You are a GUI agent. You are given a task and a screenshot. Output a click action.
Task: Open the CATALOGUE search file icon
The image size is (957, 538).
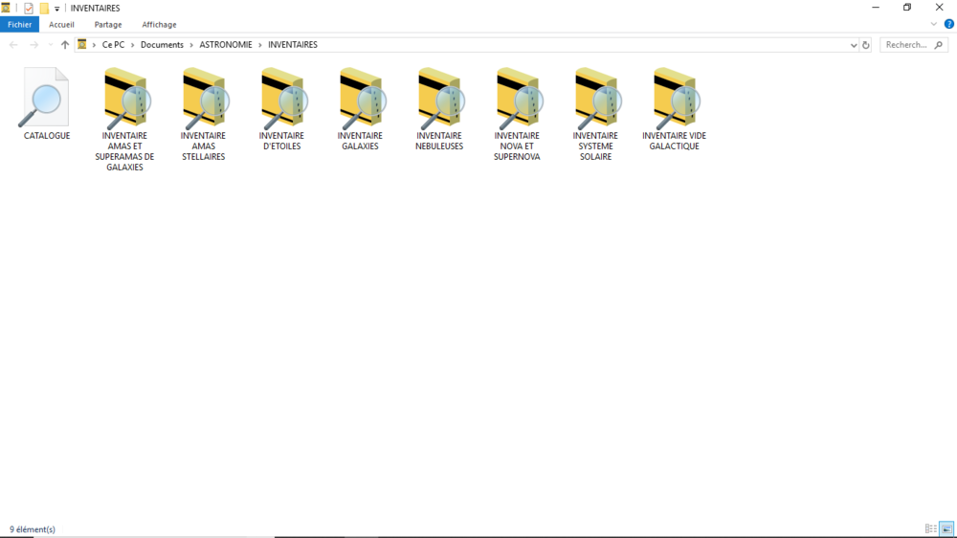(45, 98)
